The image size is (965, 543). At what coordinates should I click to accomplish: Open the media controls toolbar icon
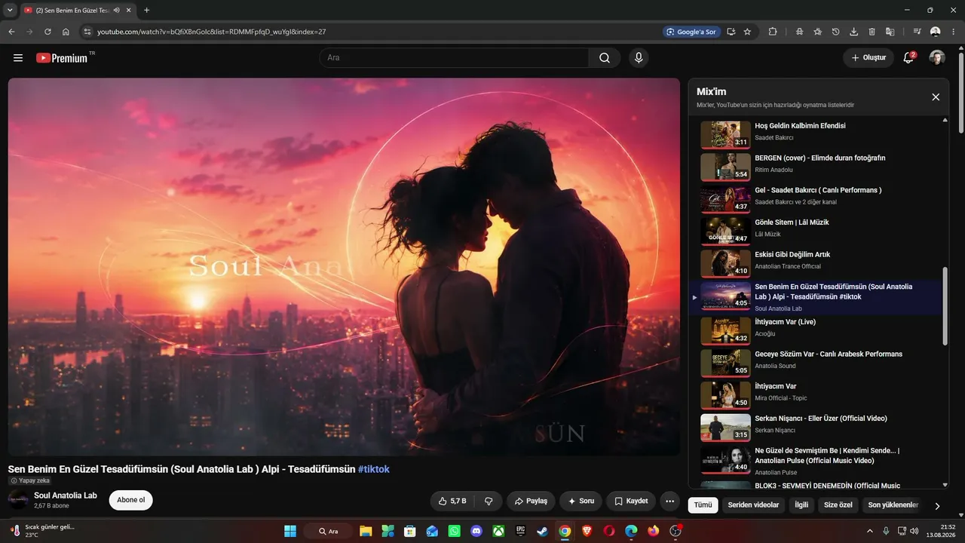[917, 32]
